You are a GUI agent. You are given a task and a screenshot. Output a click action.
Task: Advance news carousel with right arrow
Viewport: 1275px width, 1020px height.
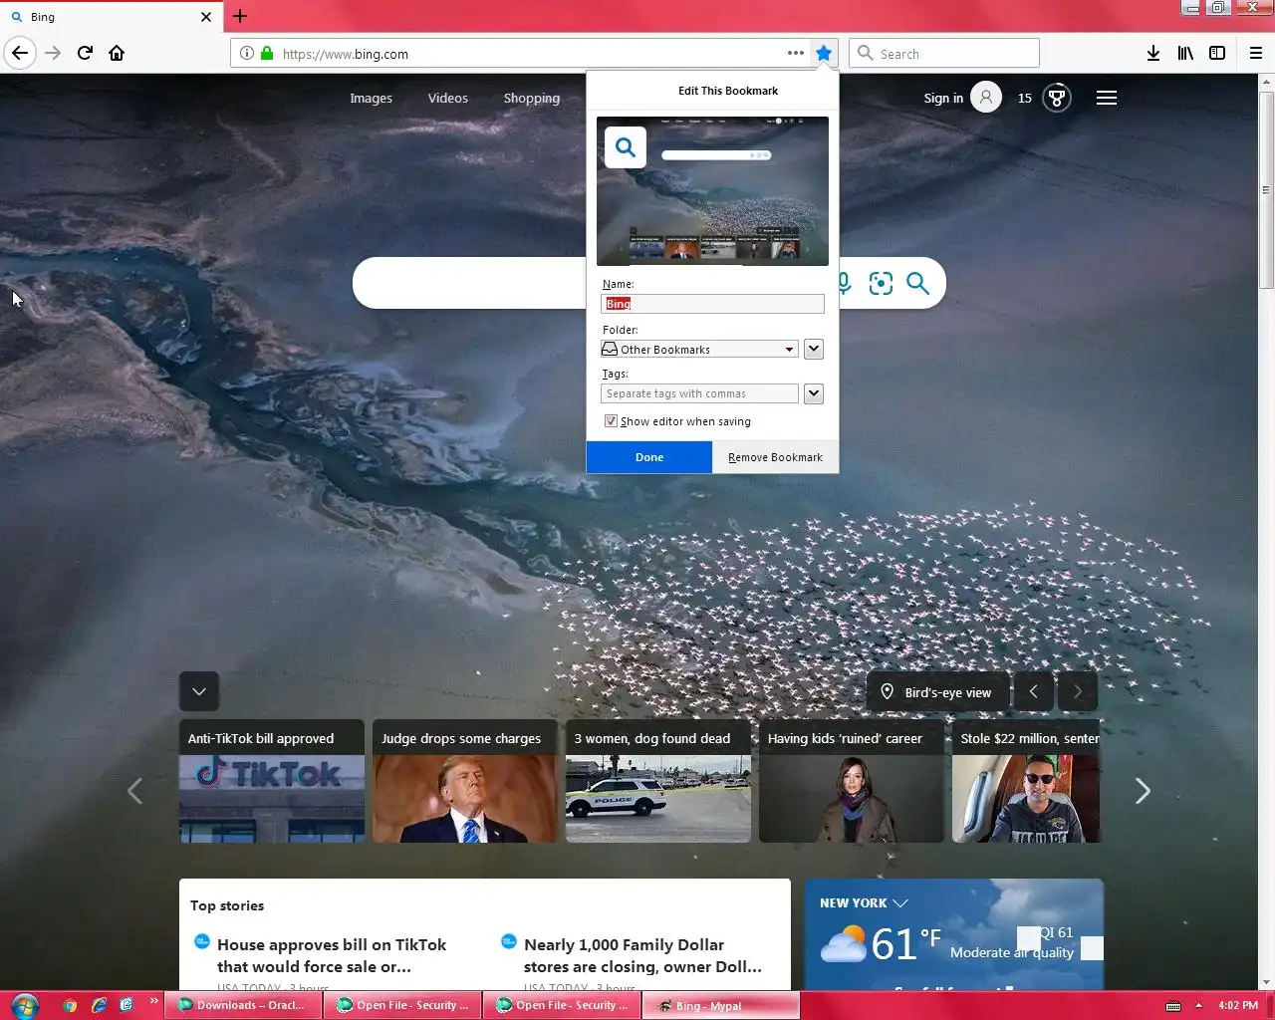click(1143, 791)
